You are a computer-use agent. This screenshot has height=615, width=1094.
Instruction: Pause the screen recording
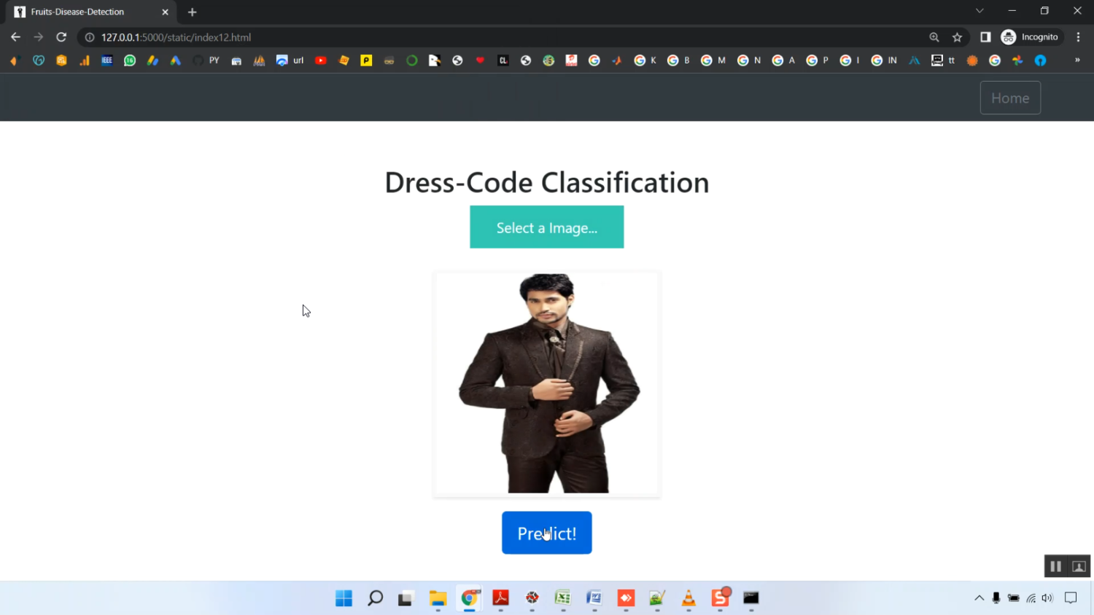(1055, 566)
